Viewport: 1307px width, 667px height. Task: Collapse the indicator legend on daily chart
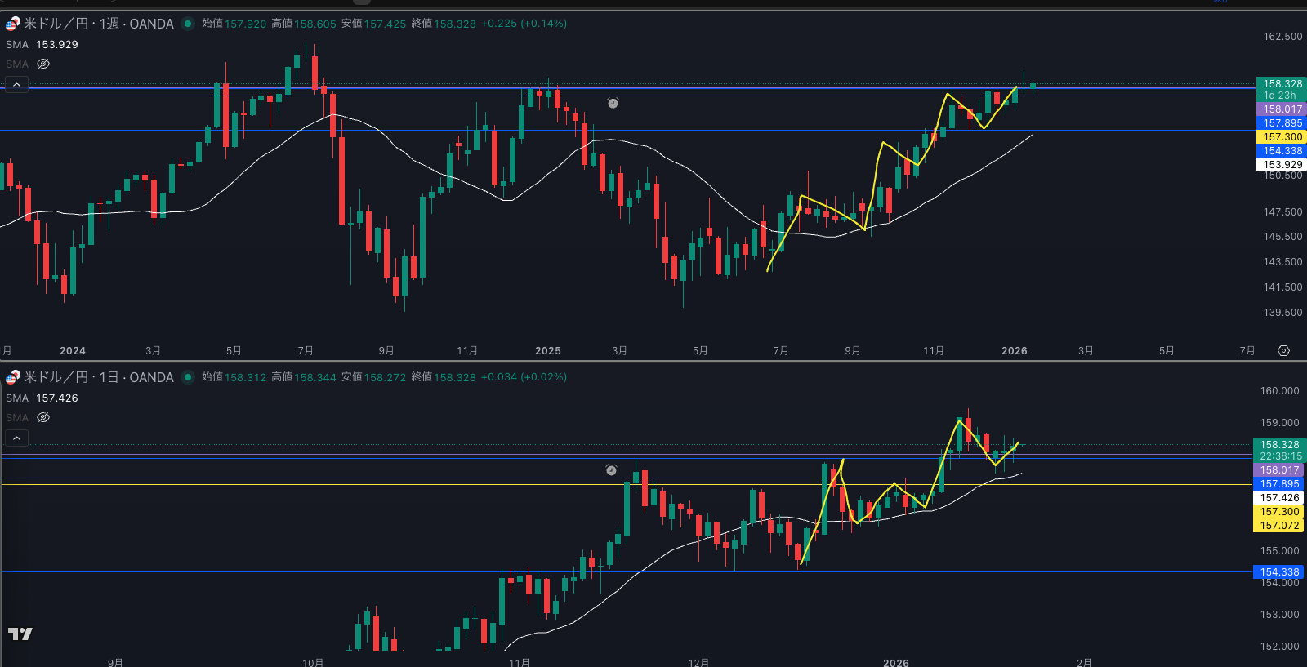[x=16, y=438]
